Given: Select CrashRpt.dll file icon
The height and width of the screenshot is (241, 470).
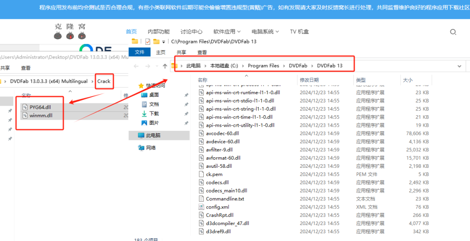Looking at the screenshot, I should [201, 215].
